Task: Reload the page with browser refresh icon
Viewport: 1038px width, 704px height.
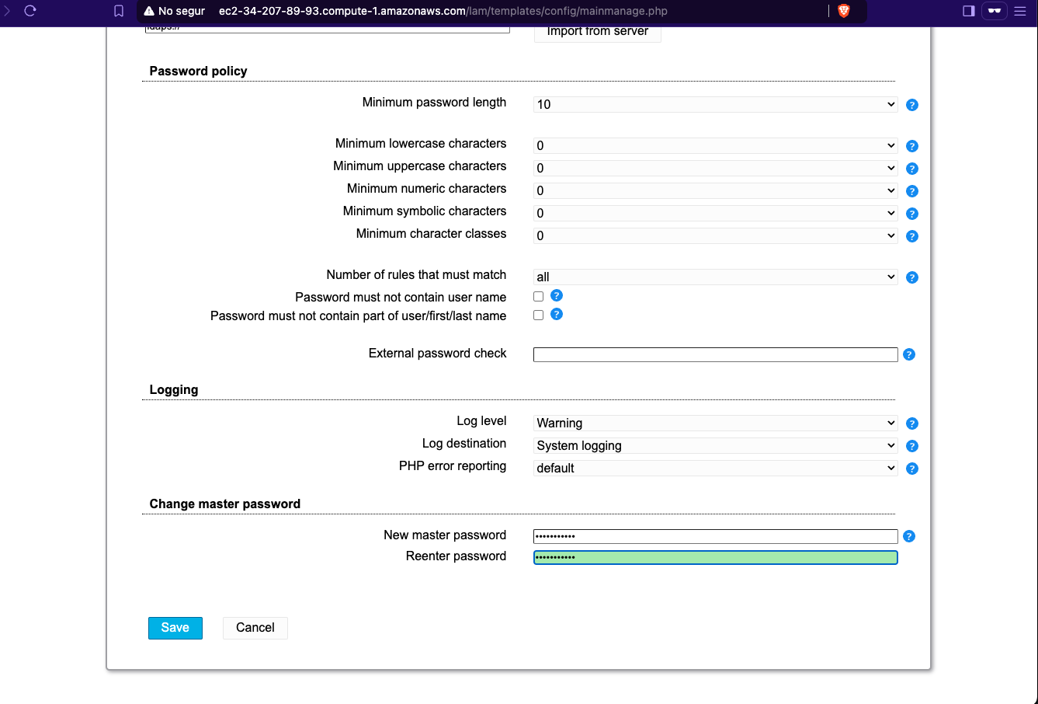Action: pos(30,11)
